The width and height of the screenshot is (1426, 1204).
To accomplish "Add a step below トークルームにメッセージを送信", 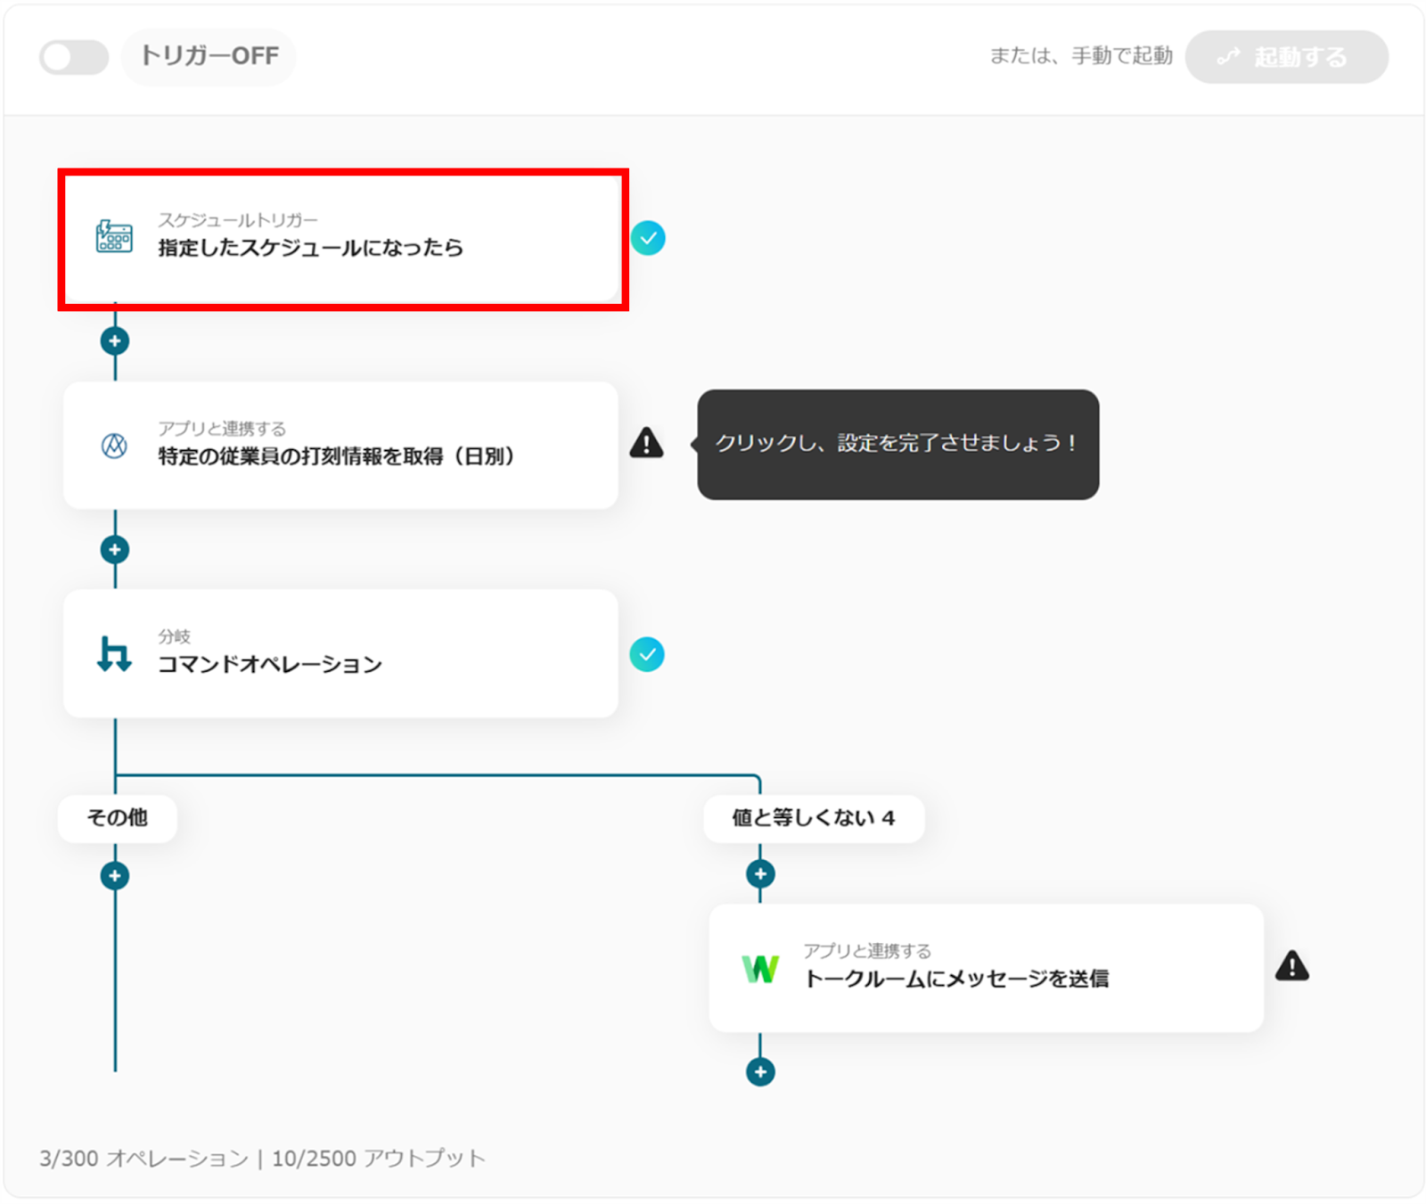I will (x=760, y=1071).
